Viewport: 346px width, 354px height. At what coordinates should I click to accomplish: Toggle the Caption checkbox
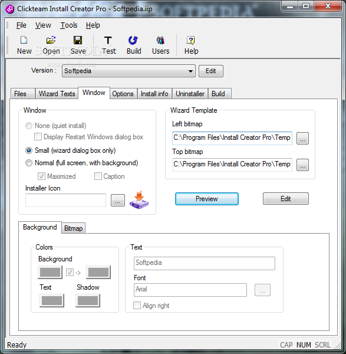point(98,176)
